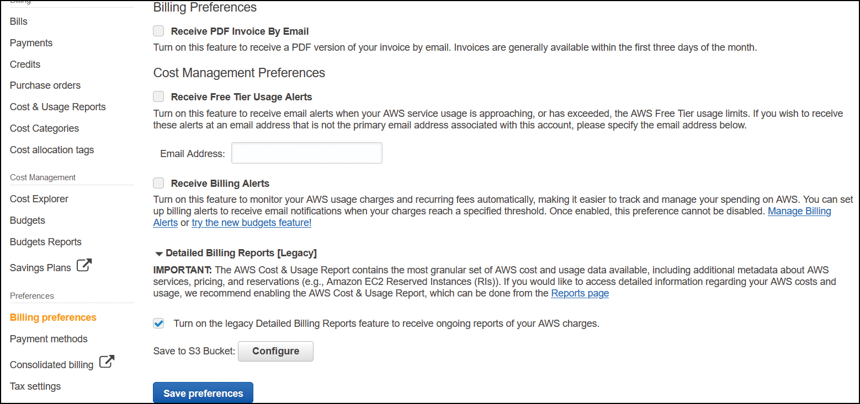Click the Cost Management Preferences heading
Image resolution: width=860 pixels, height=404 pixels.
click(239, 73)
